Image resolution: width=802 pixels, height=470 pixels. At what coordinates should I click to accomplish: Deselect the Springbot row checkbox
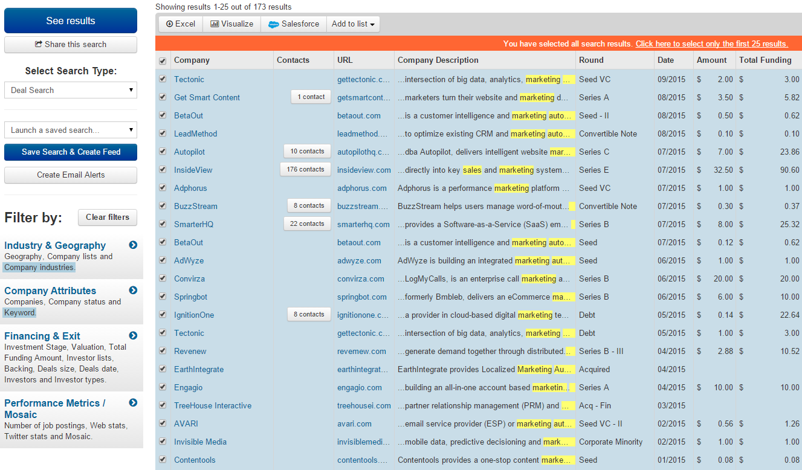[x=163, y=297]
